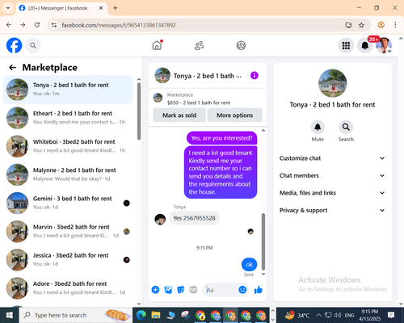Viewport: 404px width, 323px height.
Task: Click the conversation list scrollbar
Action: pyautogui.click(x=139, y=111)
